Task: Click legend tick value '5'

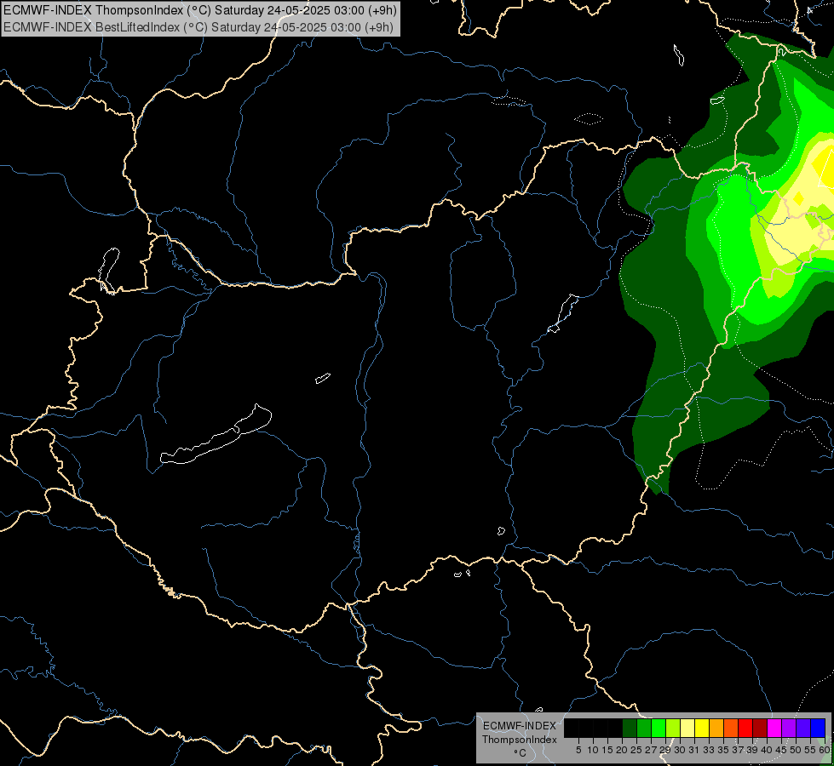Action: [x=578, y=750]
